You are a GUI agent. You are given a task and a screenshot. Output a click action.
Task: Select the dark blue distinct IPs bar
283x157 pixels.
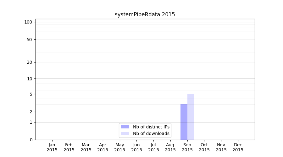pyautogui.click(x=184, y=122)
